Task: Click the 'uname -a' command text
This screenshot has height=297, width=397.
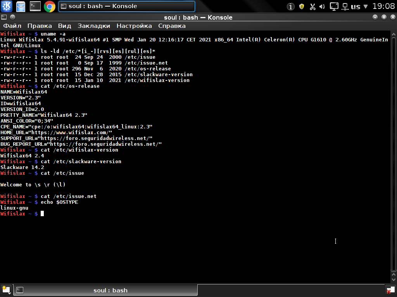Action: tap(53, 34)
